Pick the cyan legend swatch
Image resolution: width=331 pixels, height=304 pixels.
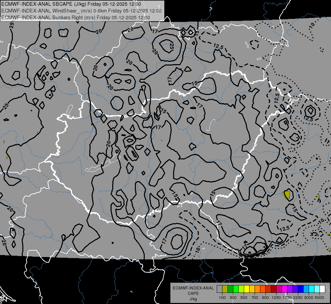point(312,289)
